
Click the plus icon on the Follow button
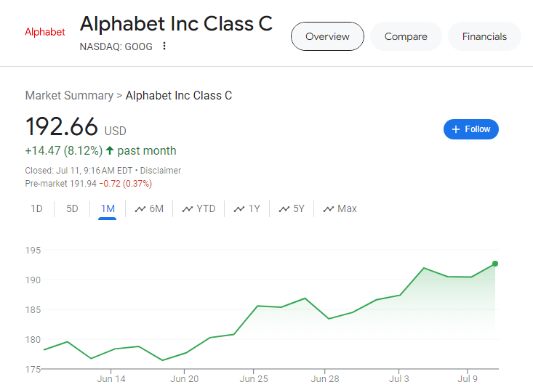pos(456,129)
